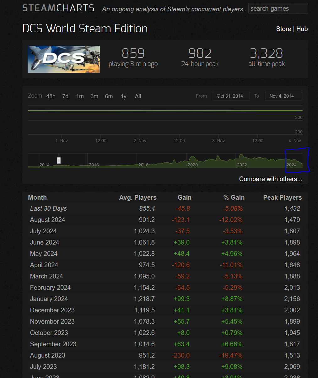Click the 859 current players figure
The width and height of the screenshot is (318, 378).
coord(133,53)
